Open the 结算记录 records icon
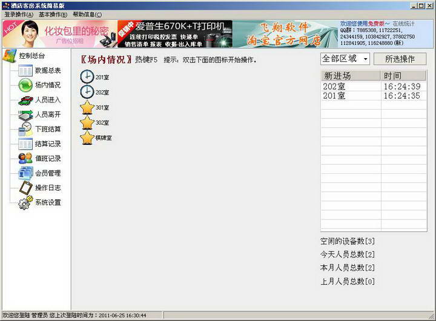The width and height of the screenshot is (436, 321). pos(25,144)
